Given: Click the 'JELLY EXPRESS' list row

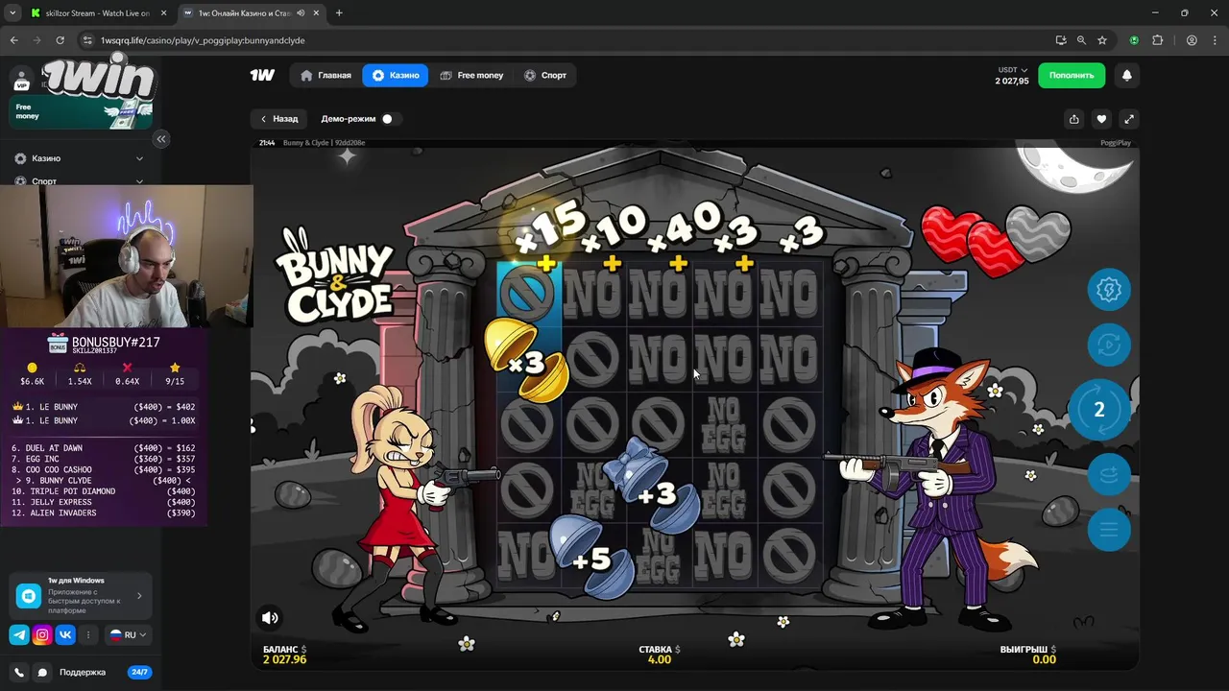Looking at the screenshot, I should coord(104,502).
